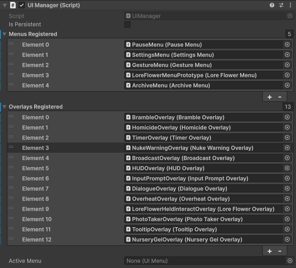Open object picker for the PauseMenu element
The height and width of the screenshot is (268, 296).
click(287, 44)
